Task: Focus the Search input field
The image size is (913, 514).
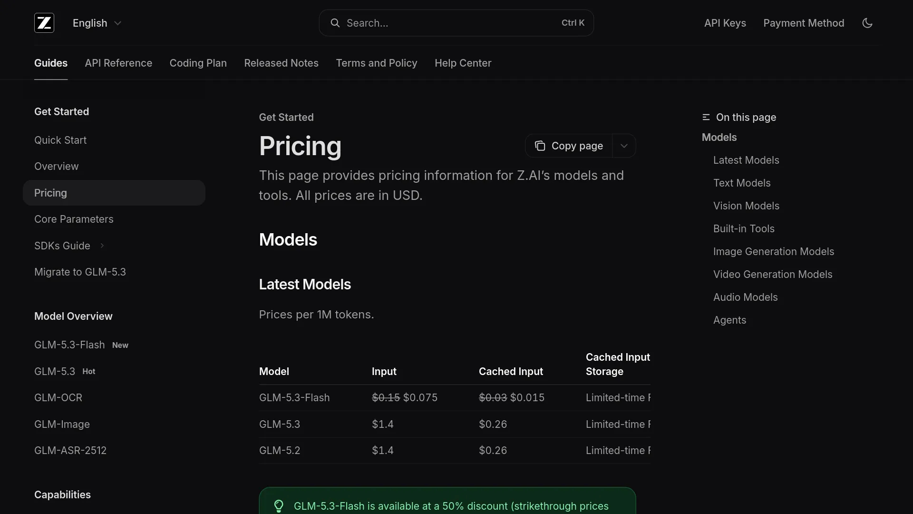Action: [x=456, y=23]
